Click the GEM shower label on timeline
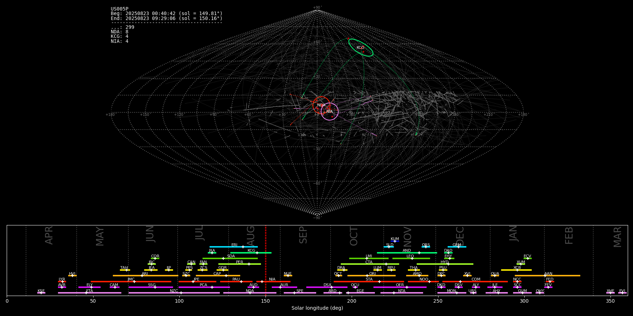The image size is (633, 316). pos(457,245)
